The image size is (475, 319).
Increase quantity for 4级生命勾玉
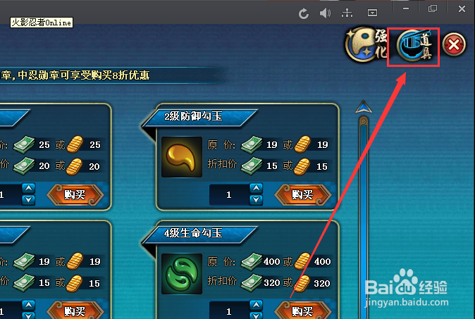pos(257,306)
